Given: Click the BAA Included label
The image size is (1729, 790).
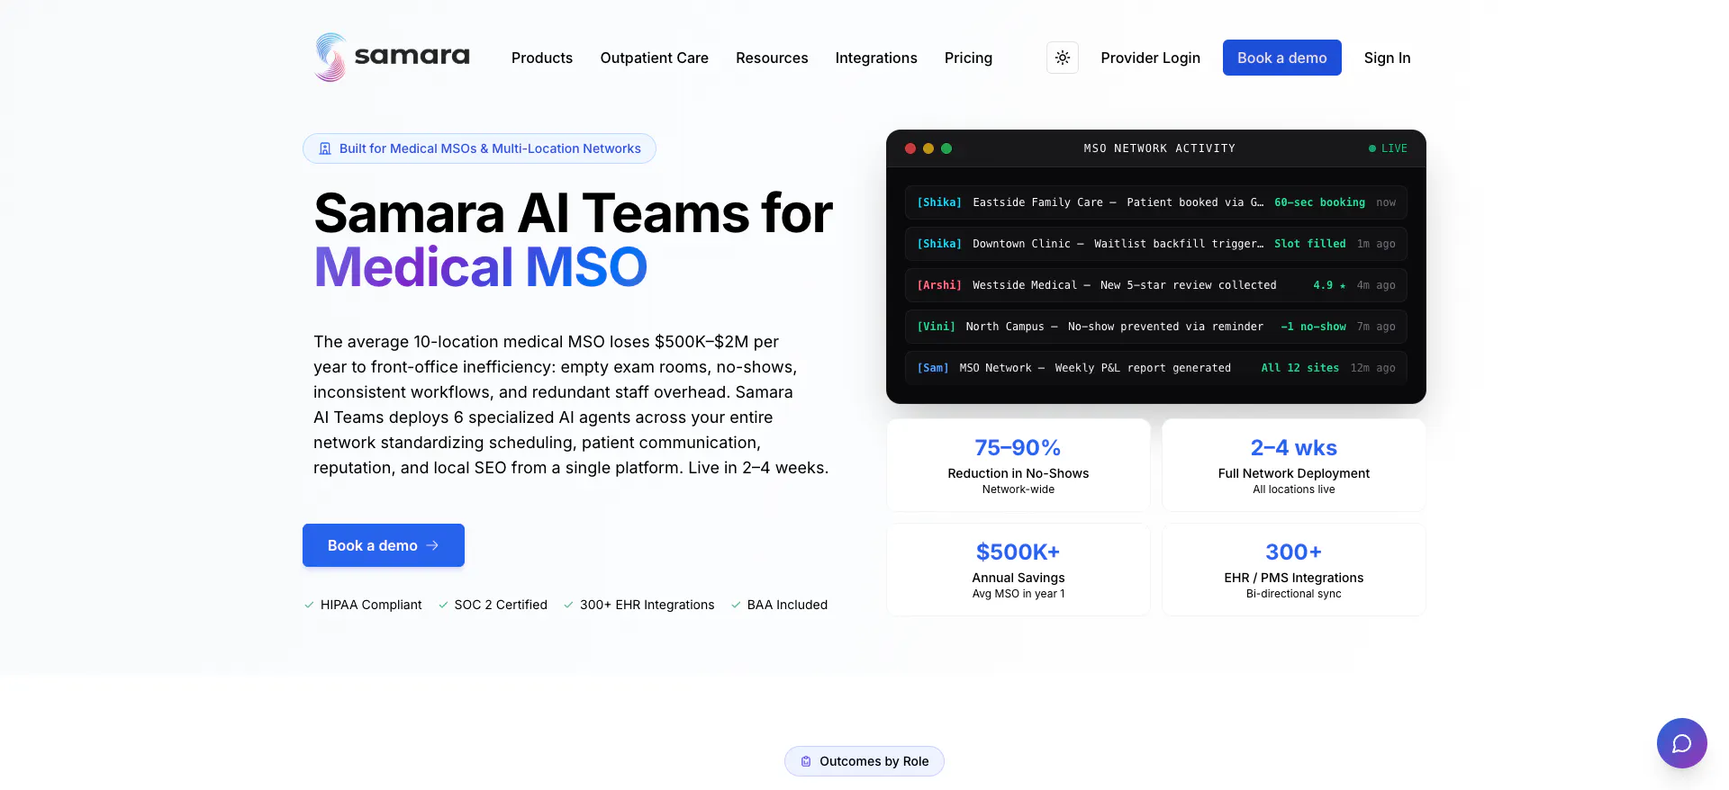Looking at the screenshot, I should (787, 605).
